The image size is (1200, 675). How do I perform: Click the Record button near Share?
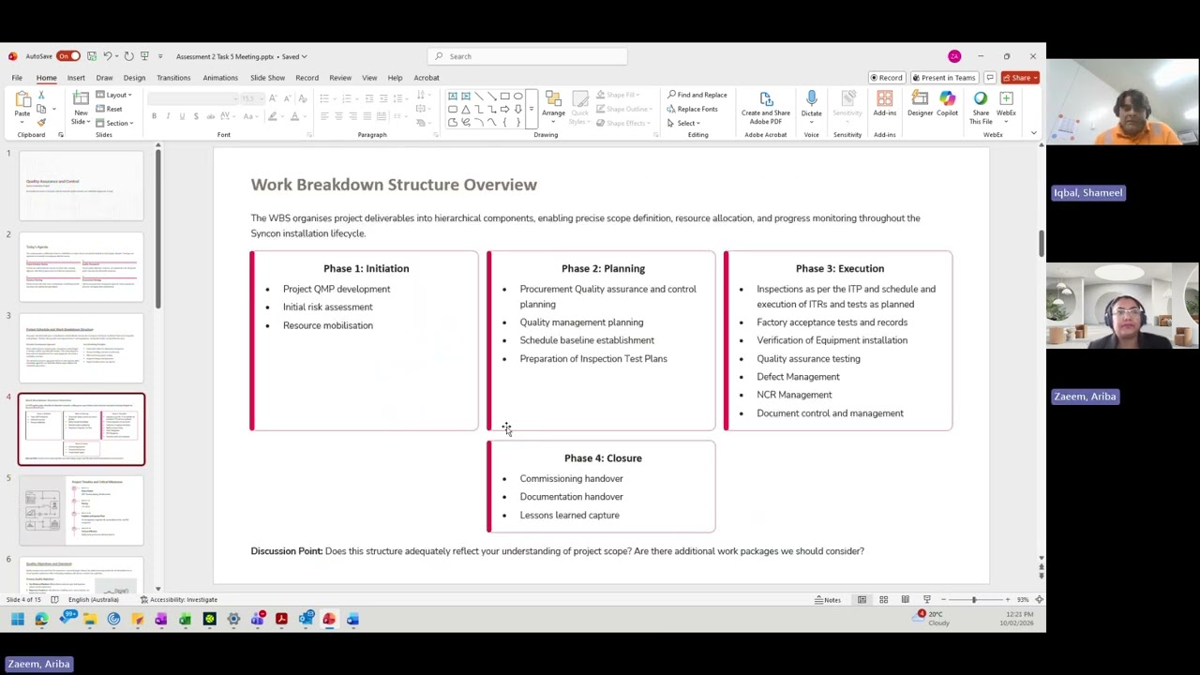pos(886,78)
